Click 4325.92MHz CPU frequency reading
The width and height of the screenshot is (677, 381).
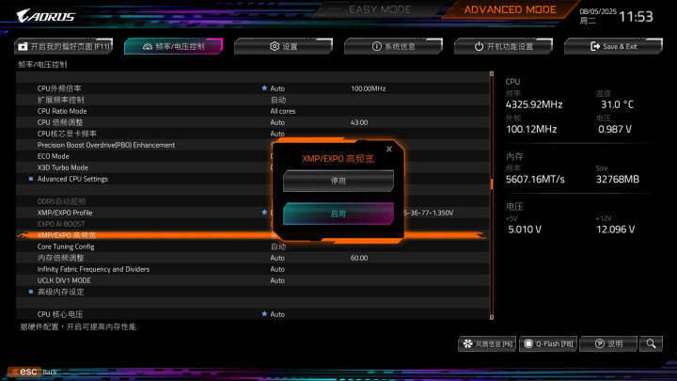click(x=534, y=104)
